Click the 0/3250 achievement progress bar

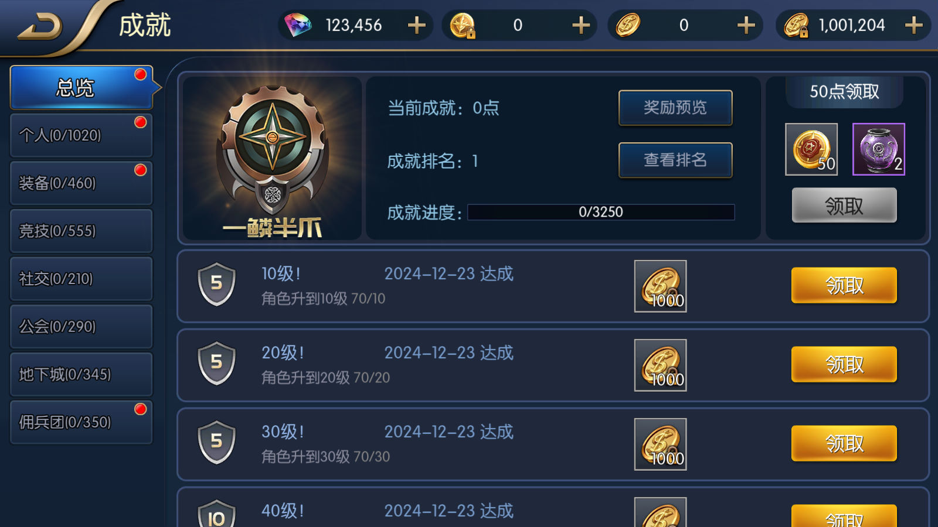tap(601, 212)
